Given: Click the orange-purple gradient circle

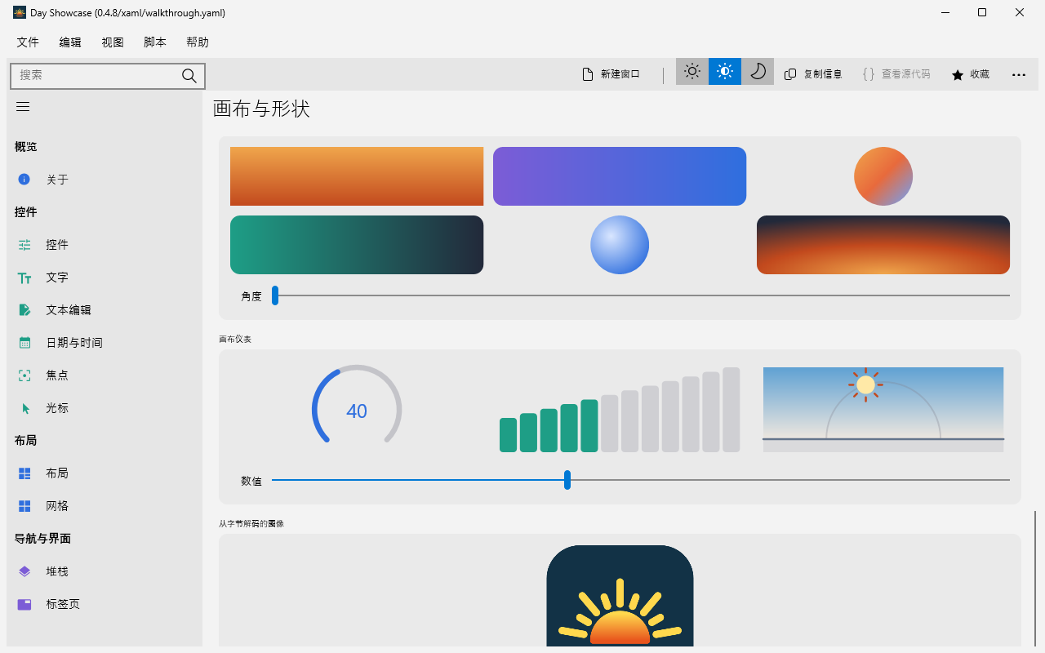Looking at the screenshot, I should [x=883, y=176].
